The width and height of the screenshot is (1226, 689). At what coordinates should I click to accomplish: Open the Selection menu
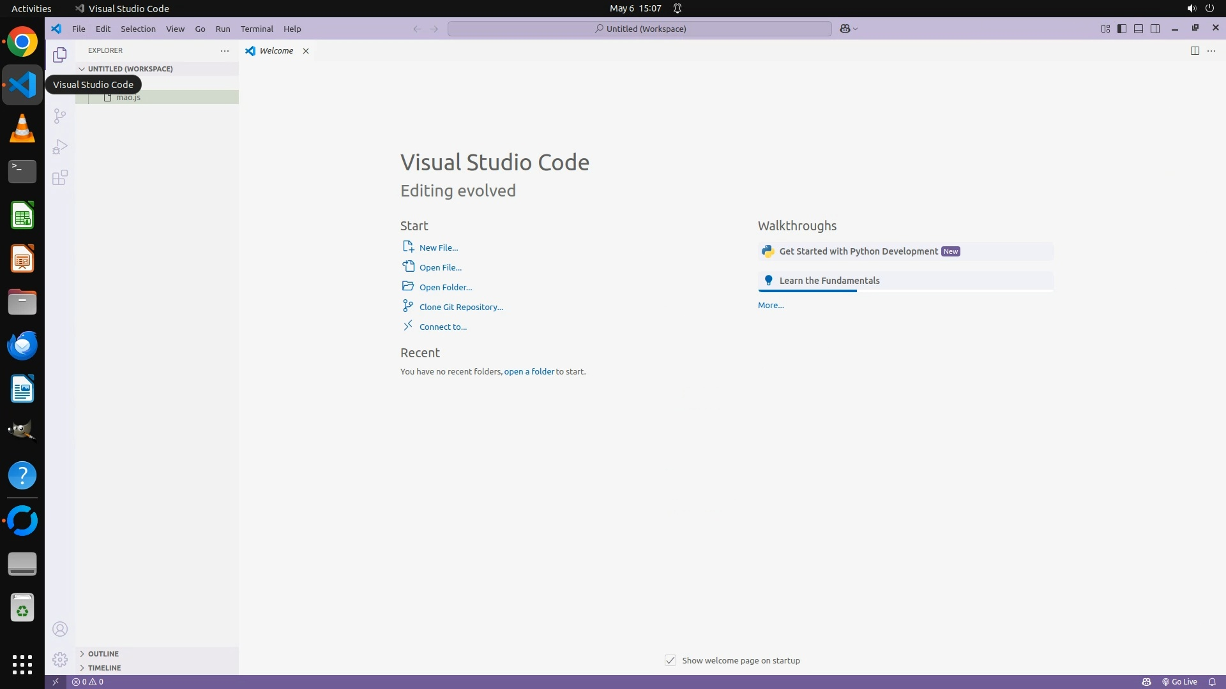point(138,29)
